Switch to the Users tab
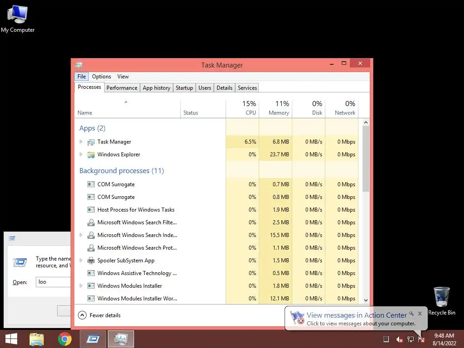Viewport: 464px width, 348px height. (x=205, y=88)
